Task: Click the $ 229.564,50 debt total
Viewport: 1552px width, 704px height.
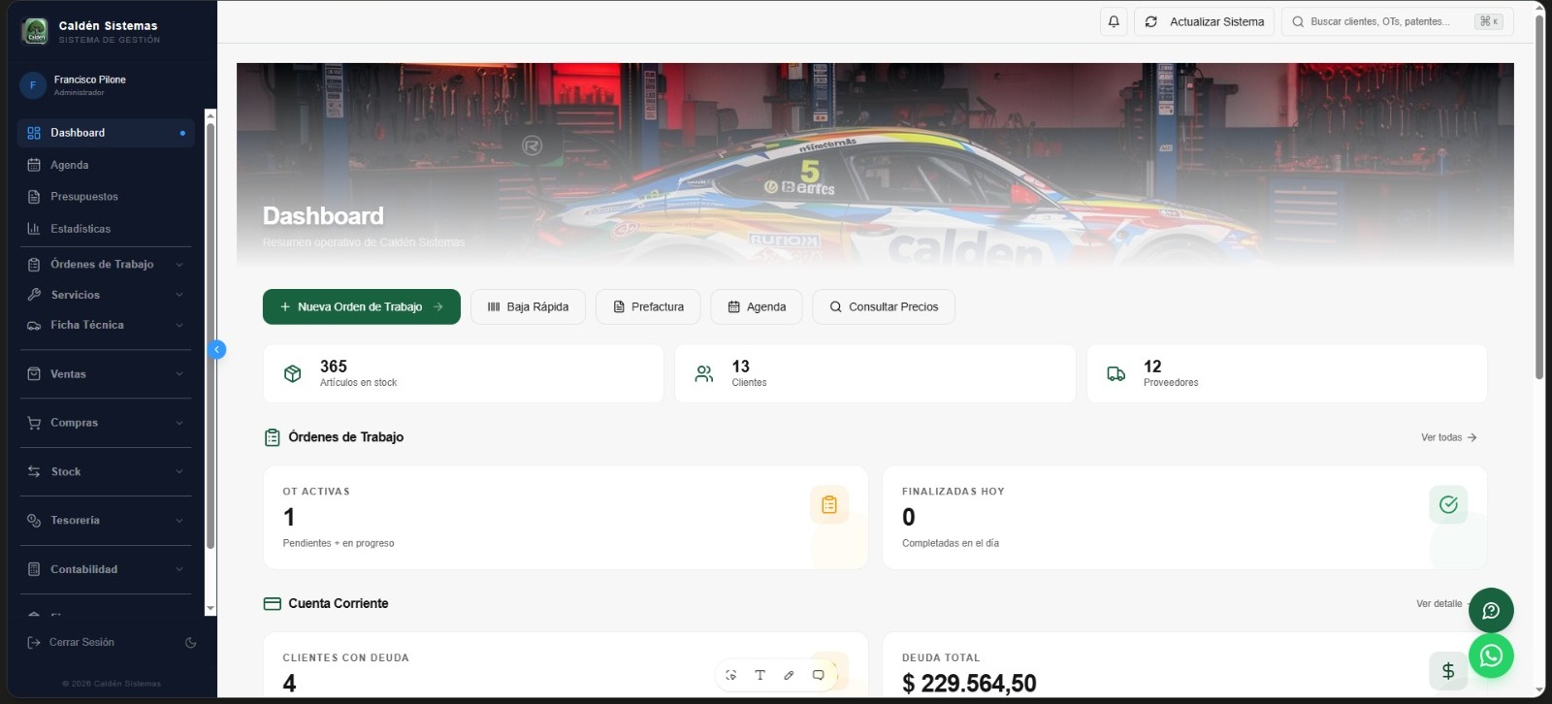Action: tap(969, 683)
